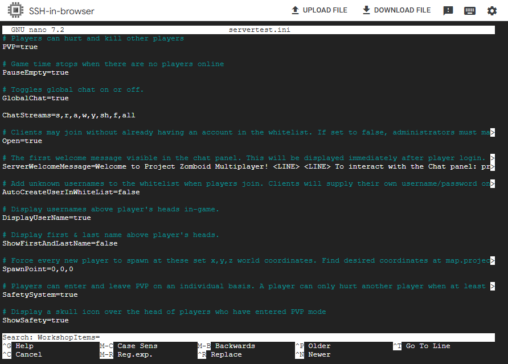Click the ServerWelcomeMessage line
508x364 pixels.
(248, 166)
